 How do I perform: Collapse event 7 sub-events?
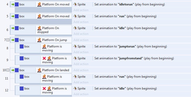(8, 40)
